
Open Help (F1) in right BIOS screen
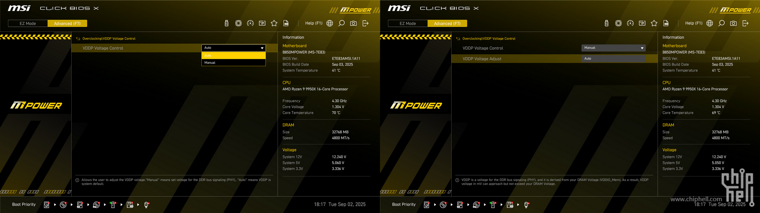click(x=693, y=23)
